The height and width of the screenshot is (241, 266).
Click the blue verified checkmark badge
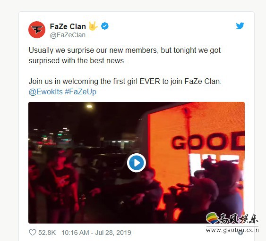105,26
